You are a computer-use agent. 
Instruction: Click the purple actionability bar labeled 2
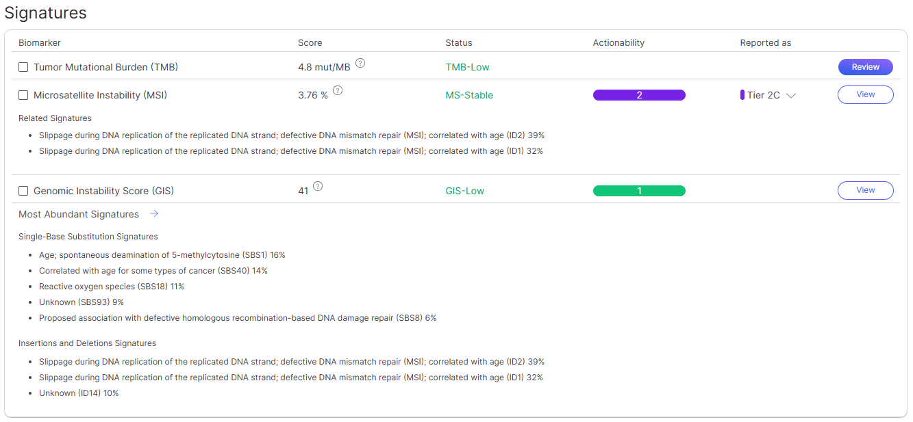click(x=639, y=95)
